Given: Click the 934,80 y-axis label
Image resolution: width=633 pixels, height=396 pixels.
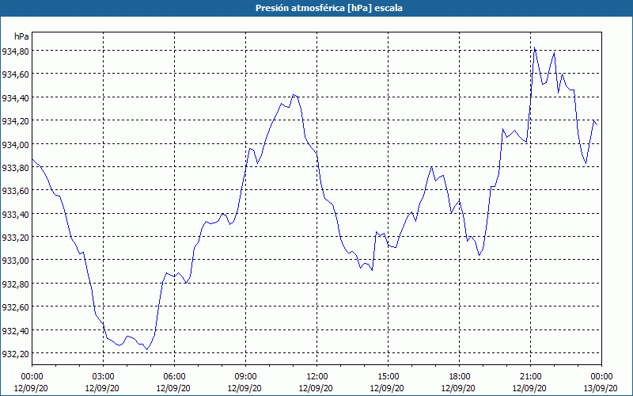Looking at the screenshot, I should point(14,51).
